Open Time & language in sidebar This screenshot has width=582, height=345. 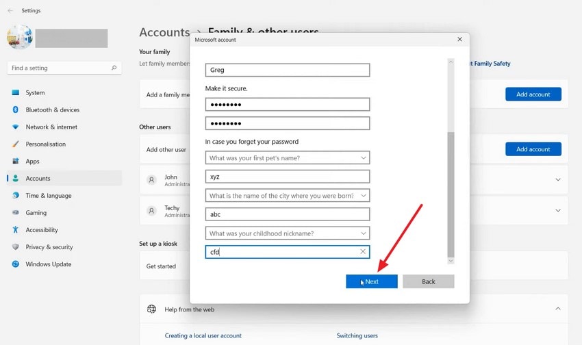[x=64, y=196]
